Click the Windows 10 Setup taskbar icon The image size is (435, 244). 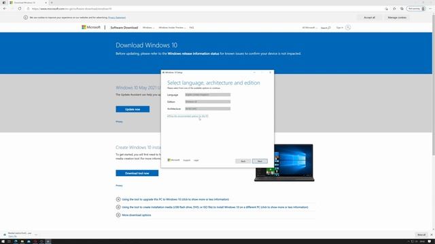point(48,241)
